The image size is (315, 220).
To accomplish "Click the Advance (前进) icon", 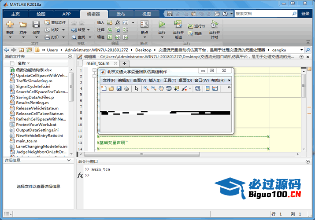I will pyautogui.click(x=190, y=33).
